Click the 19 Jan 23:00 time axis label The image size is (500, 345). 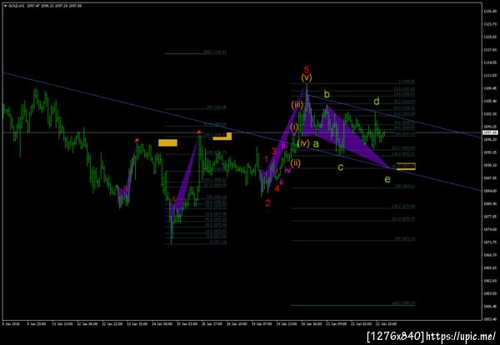point(285,324)
